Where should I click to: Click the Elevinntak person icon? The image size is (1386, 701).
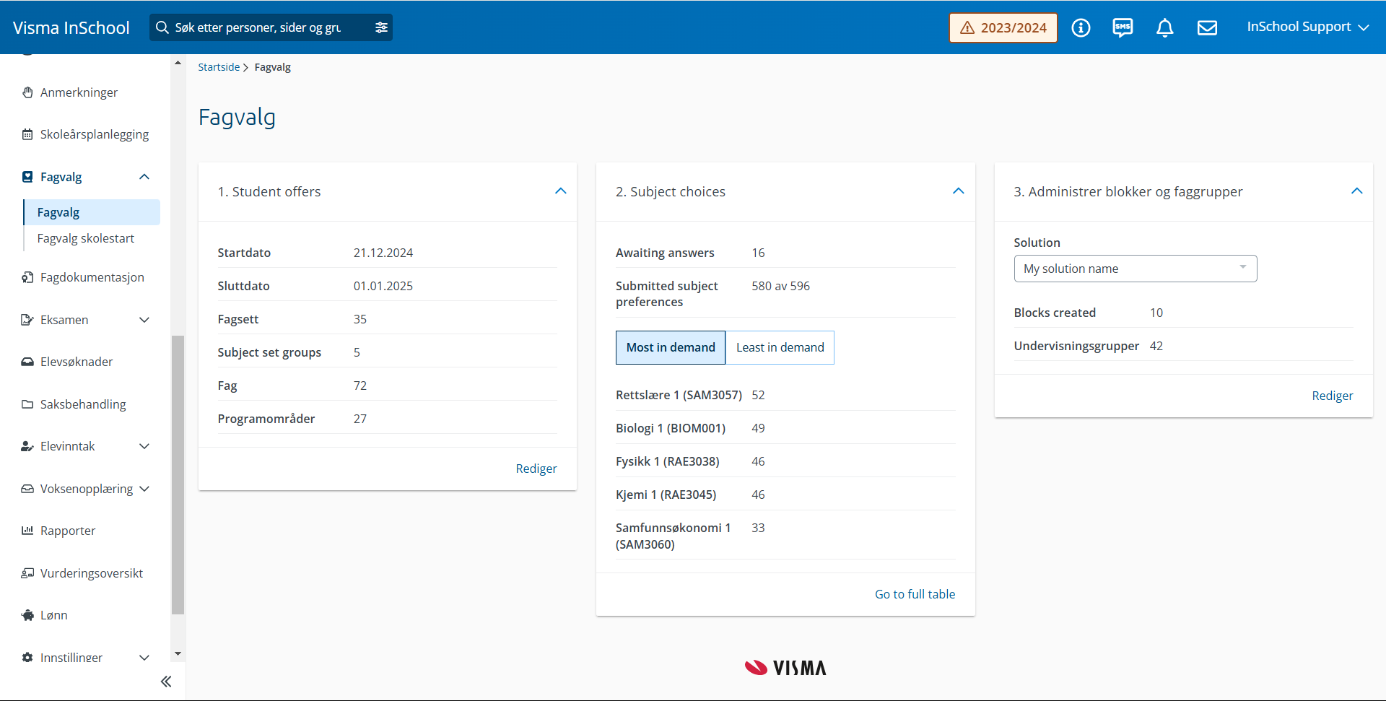click(x=27, y=446)
